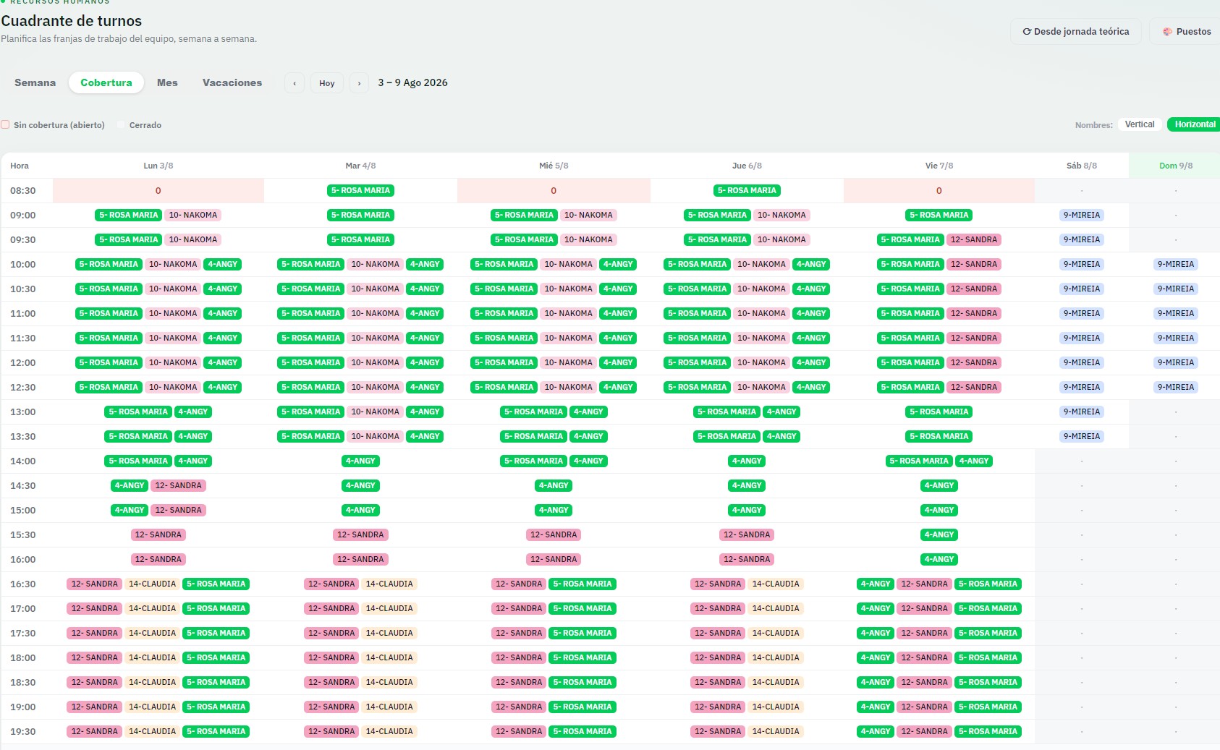Click the Cerrado legend swatch

click(x=122, y=124)
